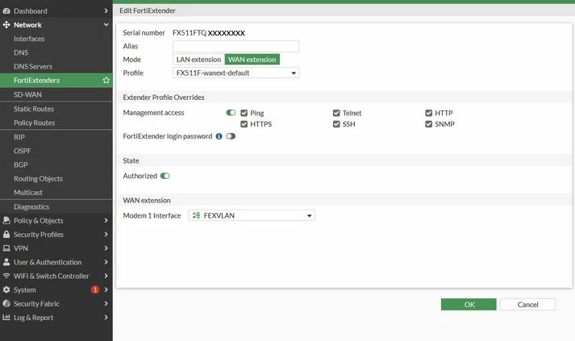
Task: Click the login password info icon
Action: tap(219, 136)
